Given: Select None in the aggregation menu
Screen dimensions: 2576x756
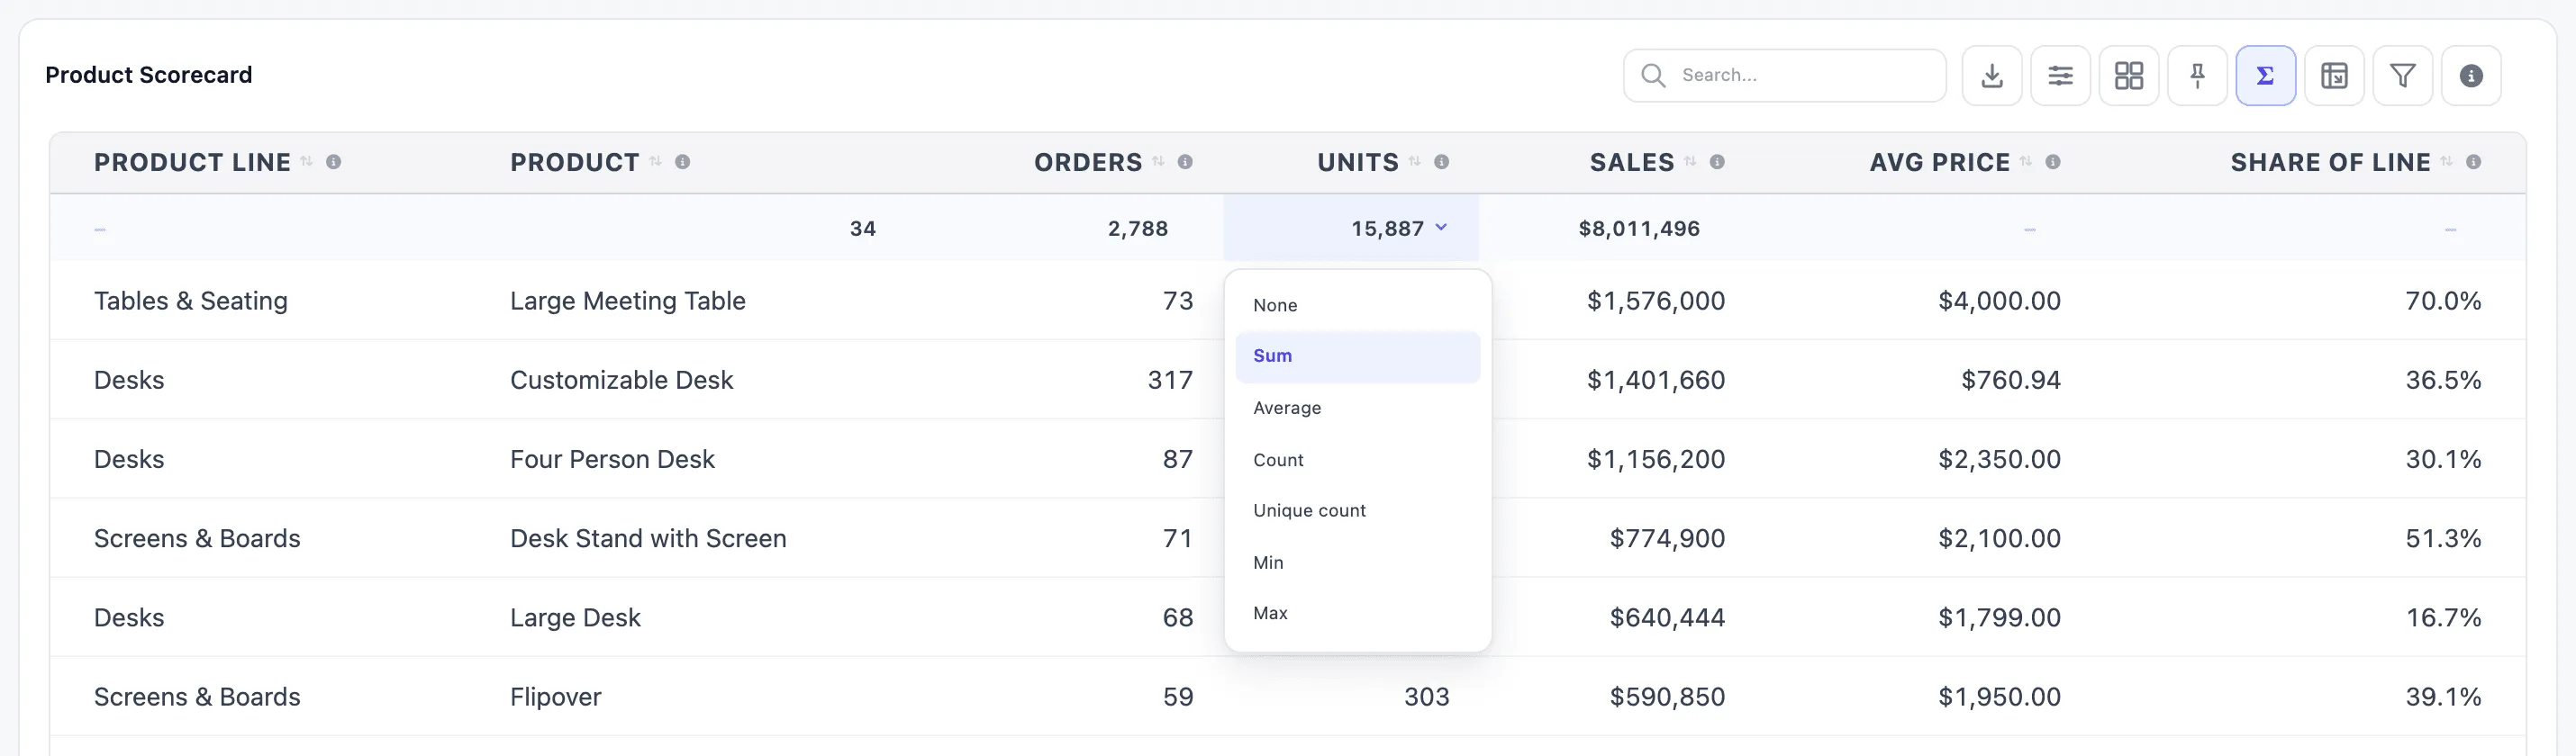Looking at the screenshot, I should point(1358,306).
